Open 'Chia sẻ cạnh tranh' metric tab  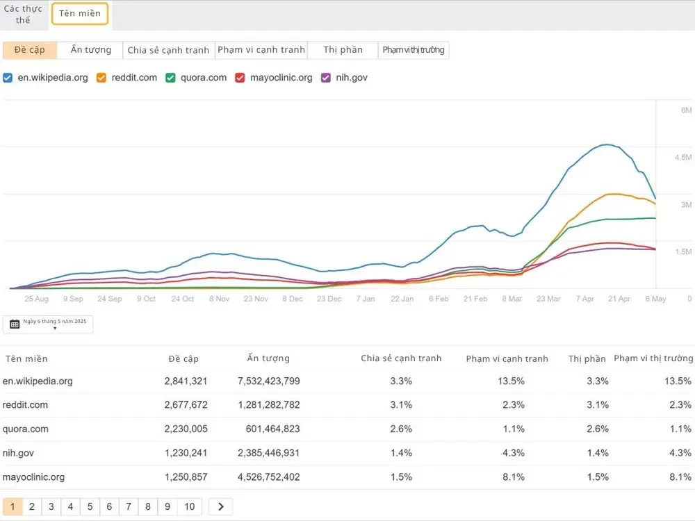tap(168, 50)
